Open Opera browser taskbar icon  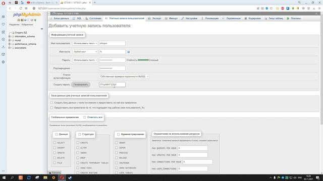(x=62, y=177)
